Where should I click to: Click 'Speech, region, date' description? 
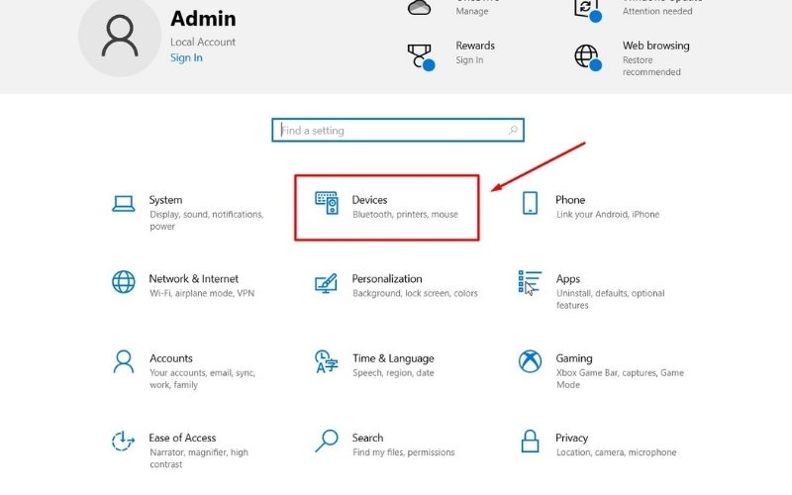point(393,373)
